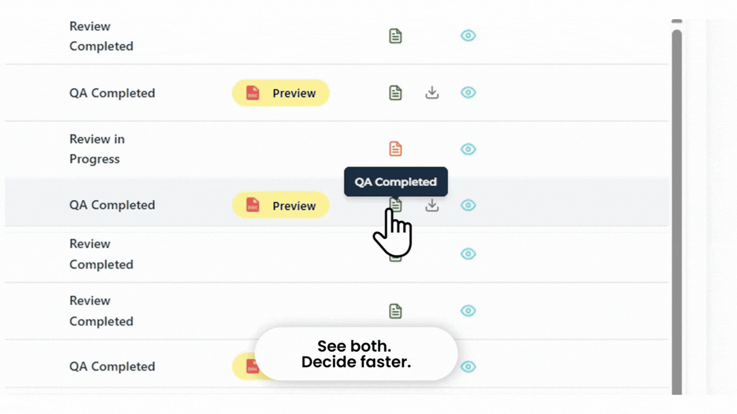Open document icon in first Review Completed row
Viewport: 737px width, 414px height.
pyautogui.click(x=395, y=36)
